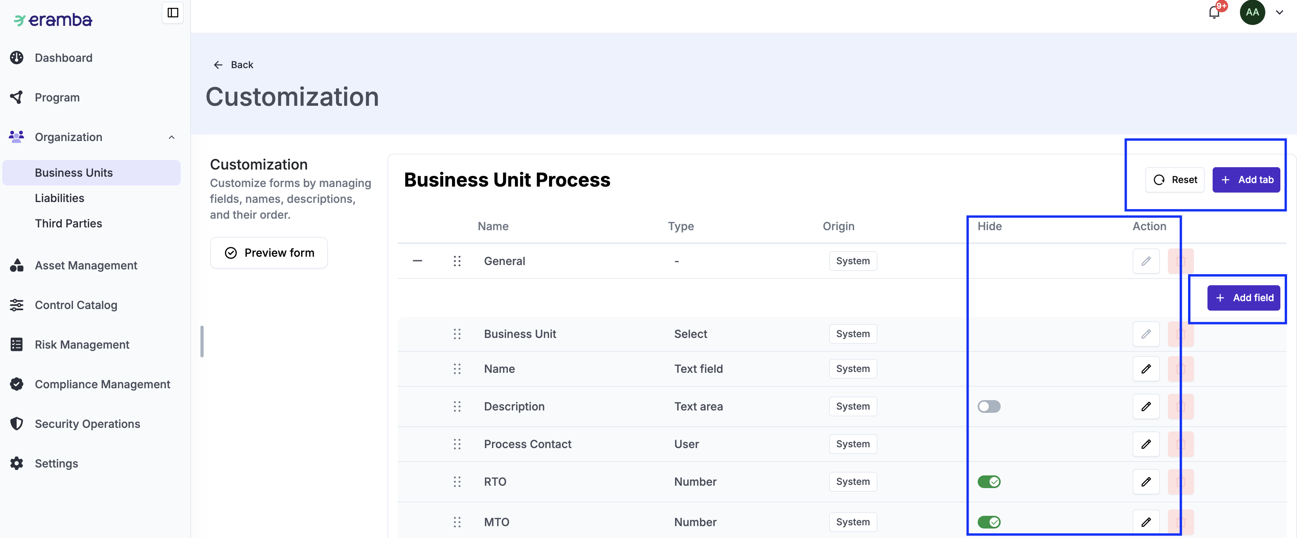Click the delete icon on MTO row
The width and height of the screenshot is (1297, 538).
click(x=1180, y=522)
